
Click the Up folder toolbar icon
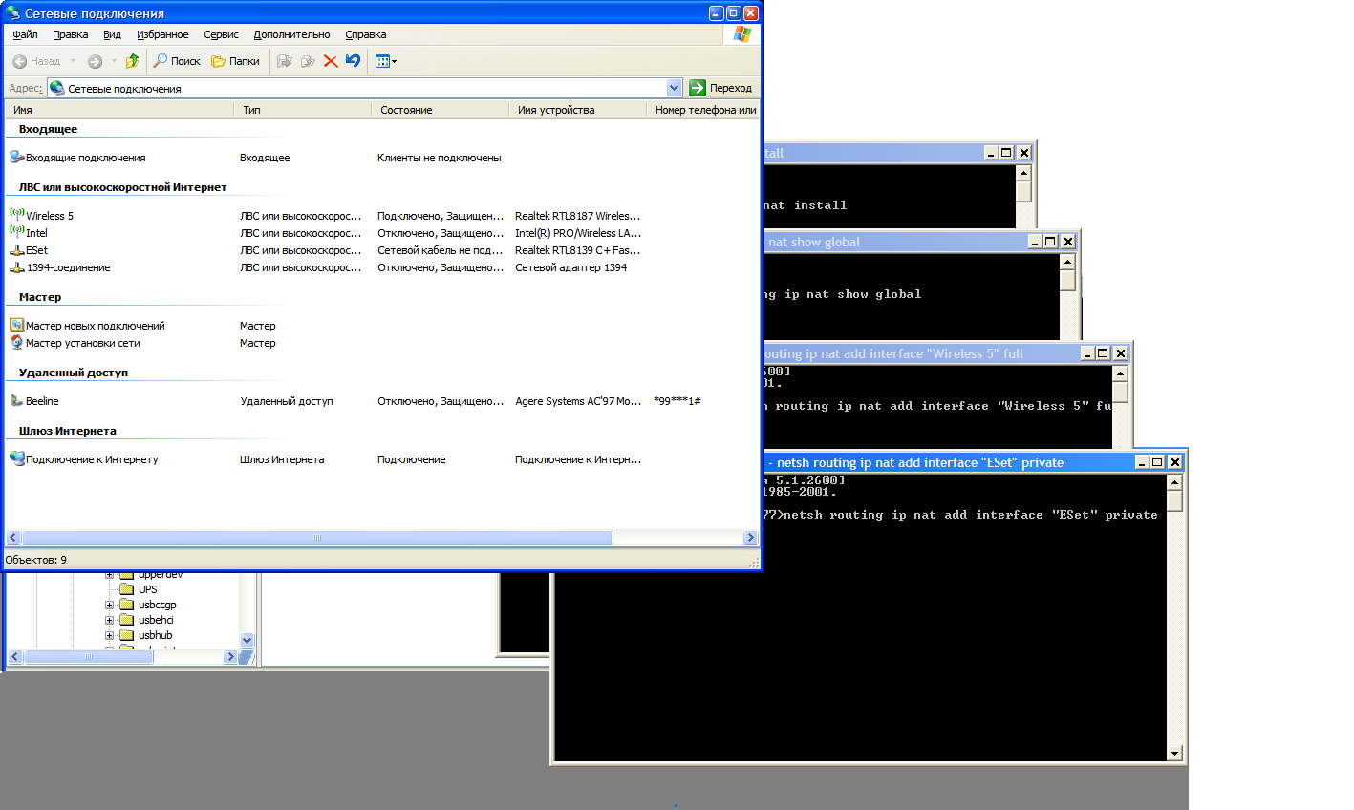coord(132,61)
